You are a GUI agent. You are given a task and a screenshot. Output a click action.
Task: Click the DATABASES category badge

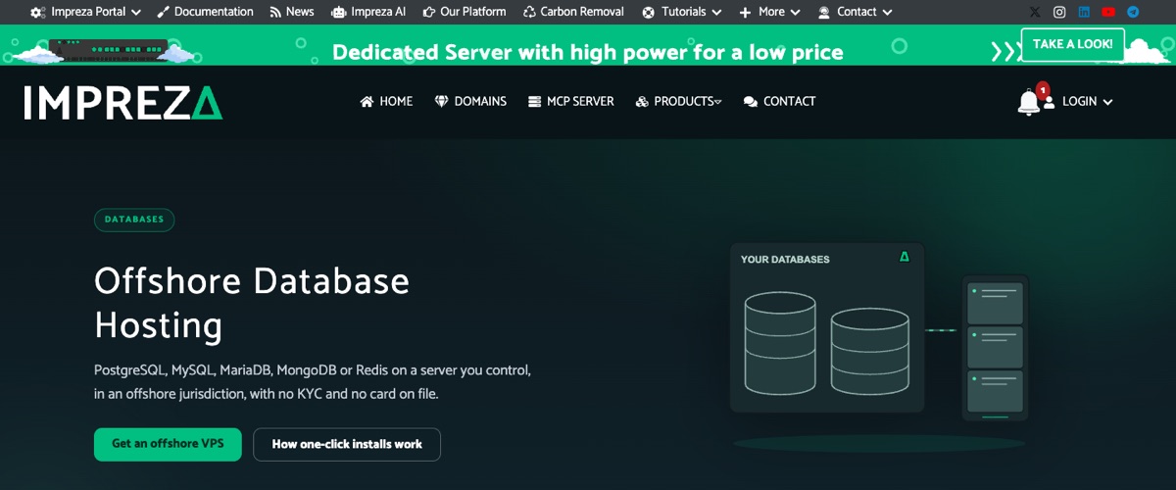coord(134,220)
